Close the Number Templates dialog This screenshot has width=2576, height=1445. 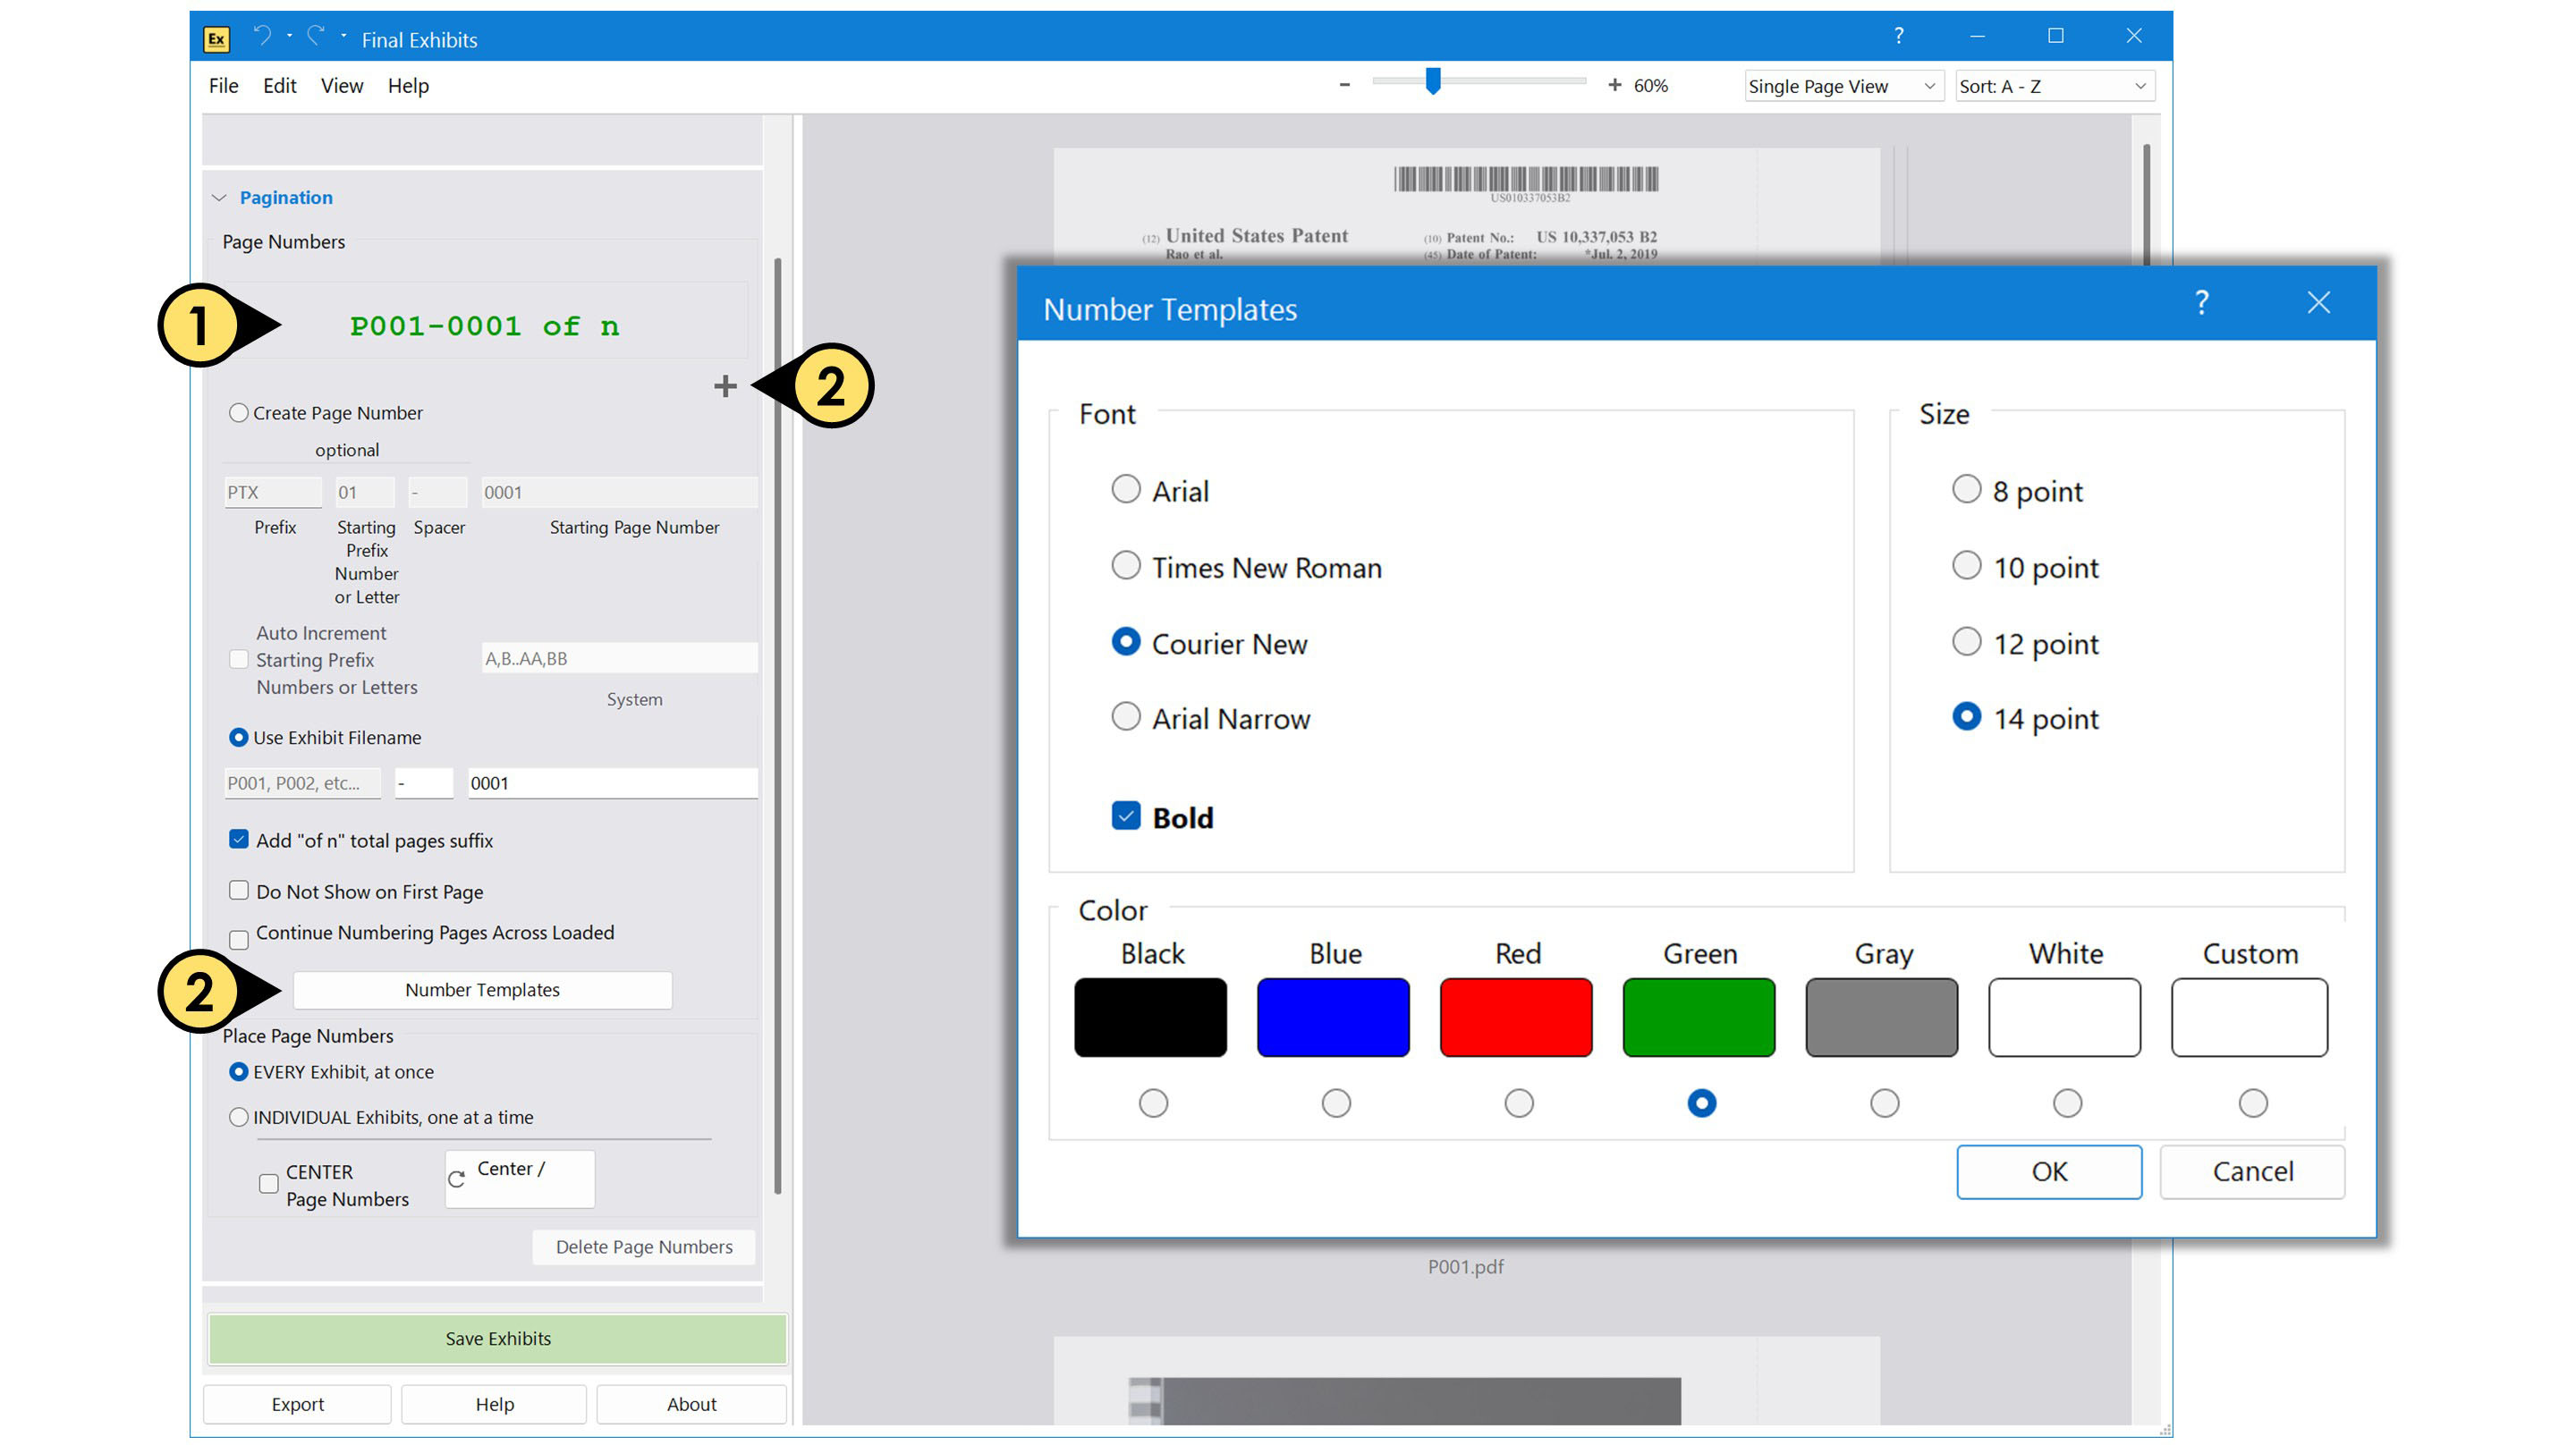click(2318, 303)
